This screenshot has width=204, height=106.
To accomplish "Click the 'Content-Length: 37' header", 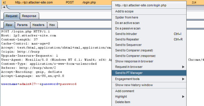I will tap(19, 39).
